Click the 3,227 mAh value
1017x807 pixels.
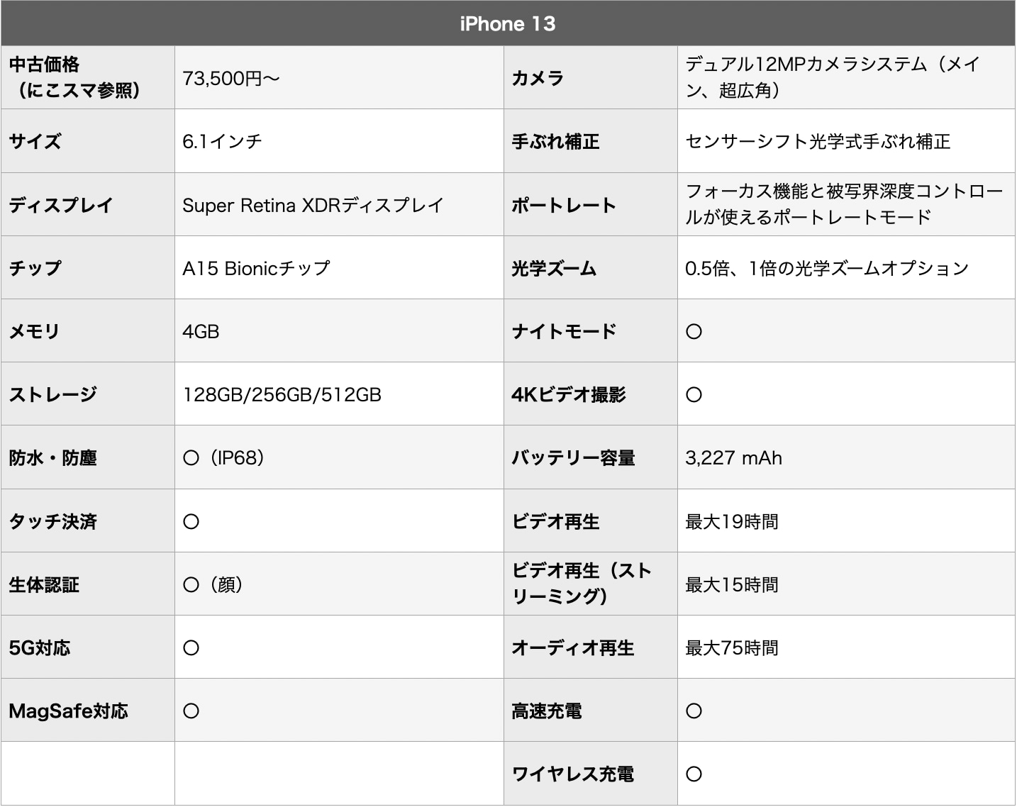pos(733,457)
